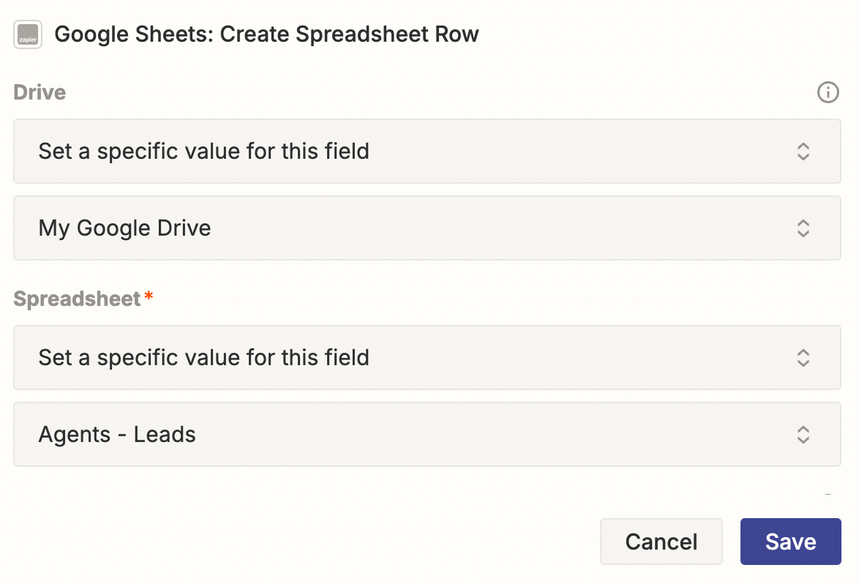Select the "My Google Drive" value text
This screenshot has height=584, width=859.
(124, 228)
